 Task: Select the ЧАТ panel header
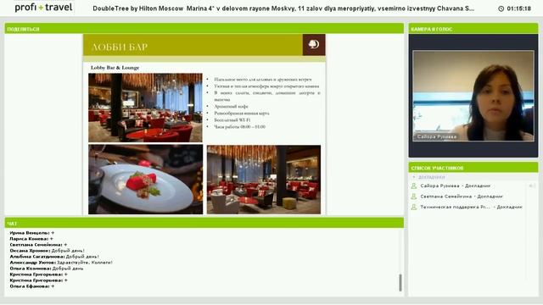[204, 223]
